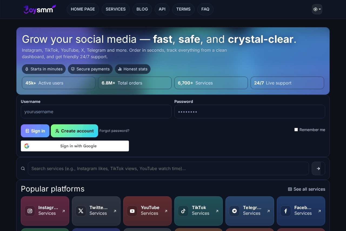Open YouTube Services via its arrow icon
Image resolution: width=346 pixels, height=231 pixels.
tap(166, 211)
